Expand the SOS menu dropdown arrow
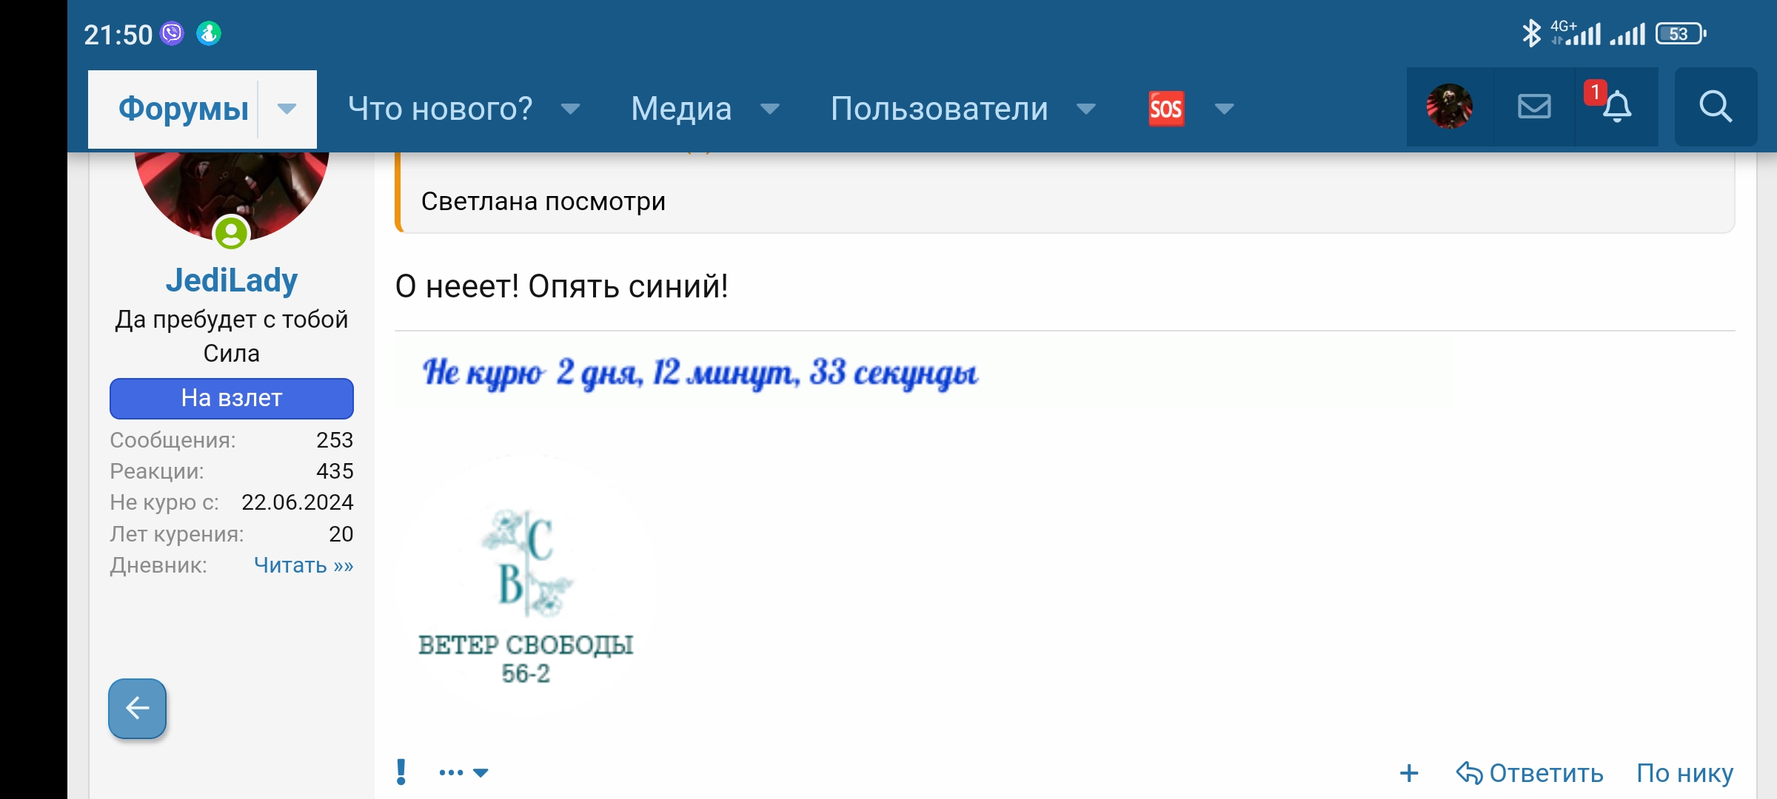This screenshot has width=1777, height=799. (x=1224, y=109)
